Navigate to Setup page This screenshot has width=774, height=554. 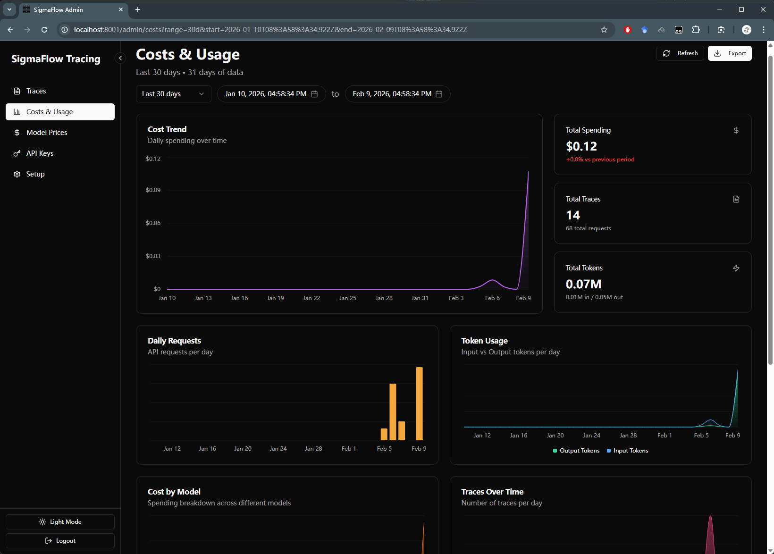(60, 174)
